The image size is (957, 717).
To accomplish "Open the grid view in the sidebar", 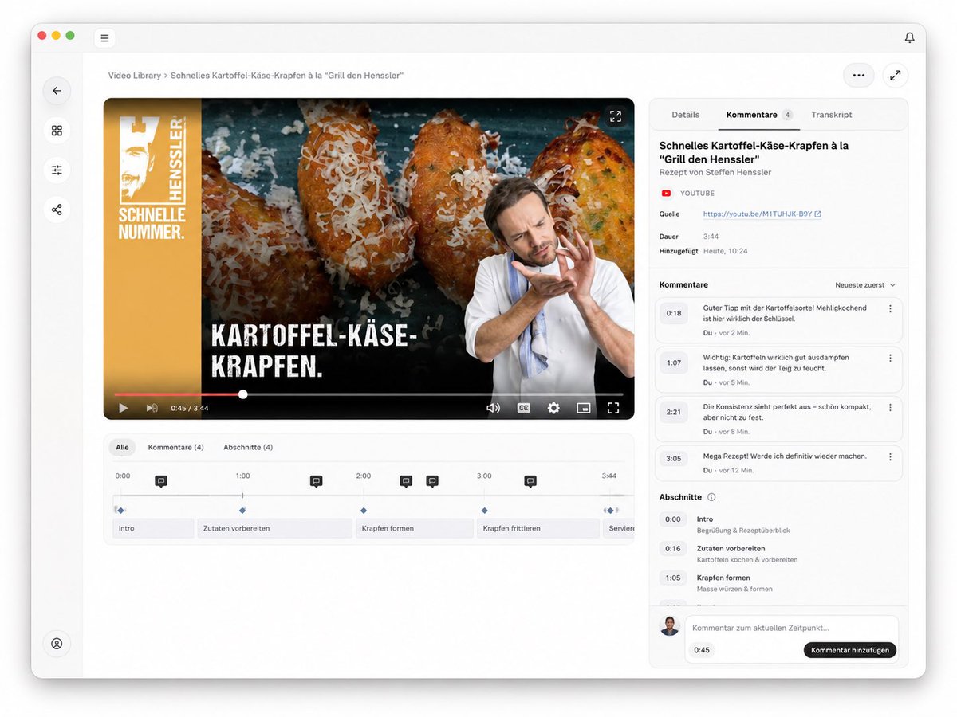I will (57, 131).
